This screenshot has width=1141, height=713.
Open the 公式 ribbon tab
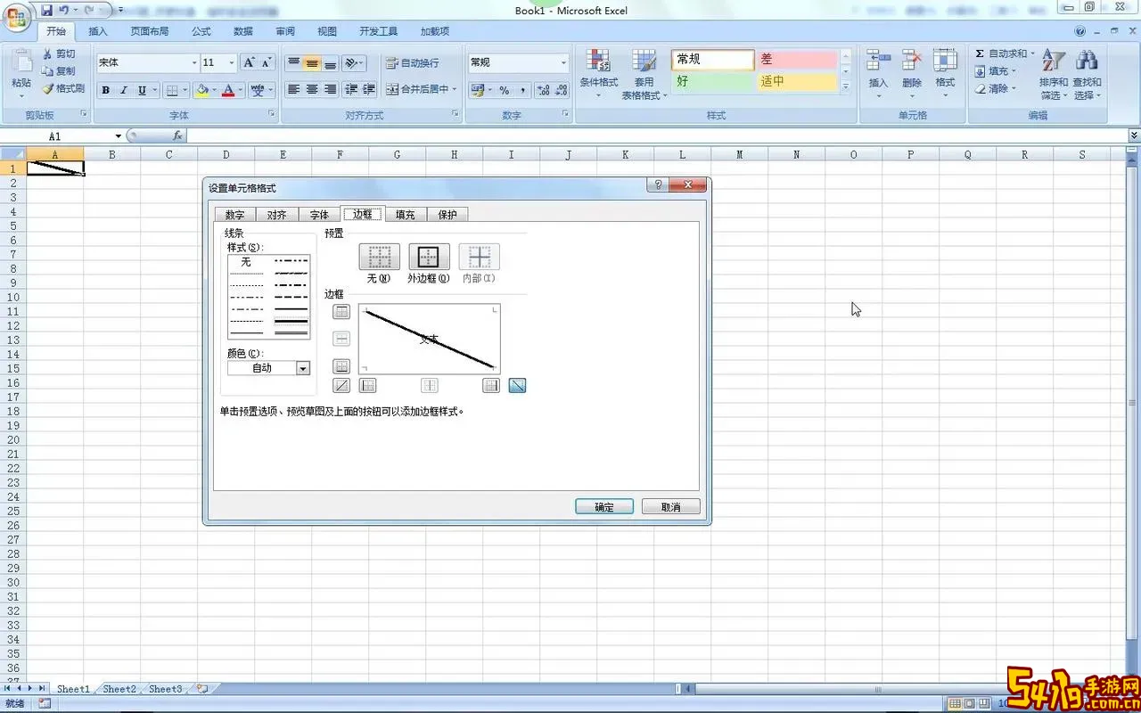[x=201, y=31]
